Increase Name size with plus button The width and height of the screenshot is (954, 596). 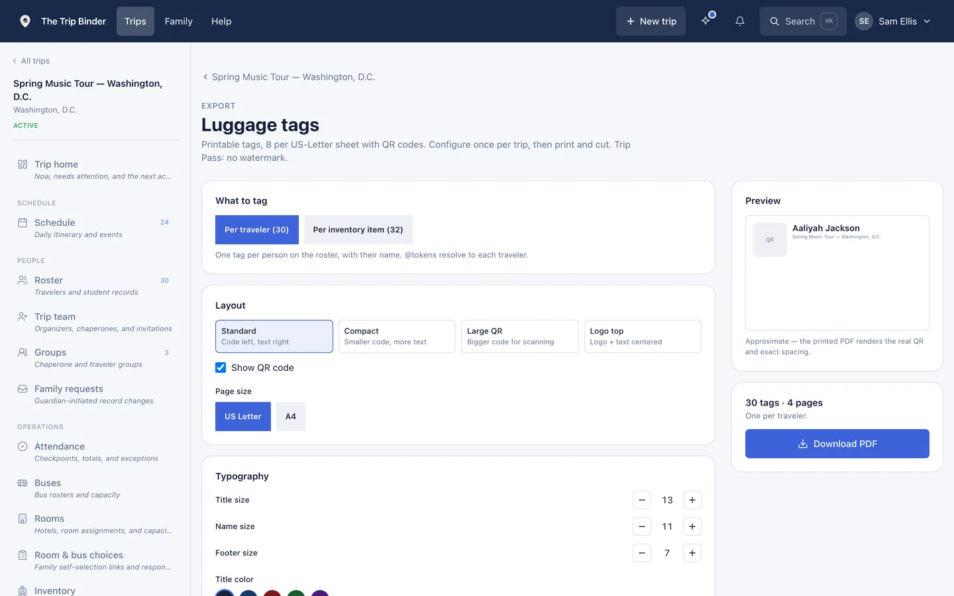pos(692,526)
